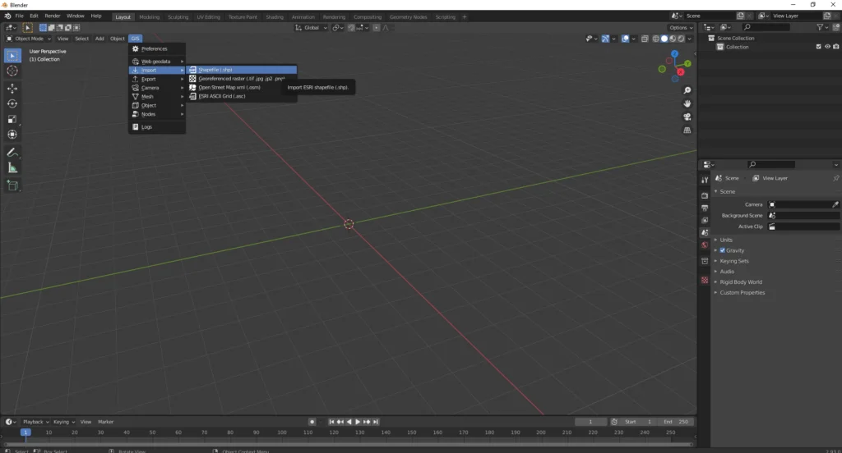Toggle camera view with camera icon
The image size is (842, 453).
[687, 117]
